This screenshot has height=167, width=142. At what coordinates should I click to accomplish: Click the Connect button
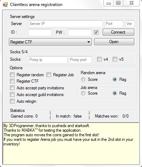click(x=118, y=32)
